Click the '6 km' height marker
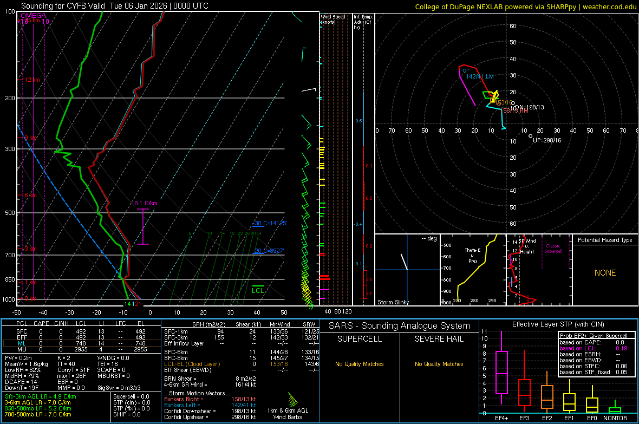Screen dimensions: 639x424 click(x=30, y=195)
